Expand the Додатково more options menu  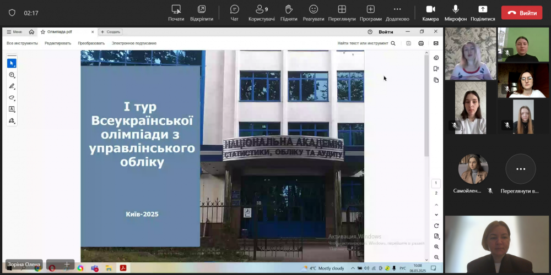click(397, 9)
